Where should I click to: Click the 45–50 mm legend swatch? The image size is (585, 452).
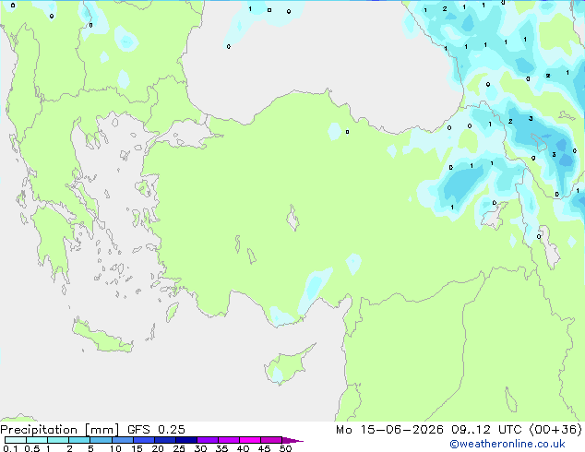coord(271,440)
